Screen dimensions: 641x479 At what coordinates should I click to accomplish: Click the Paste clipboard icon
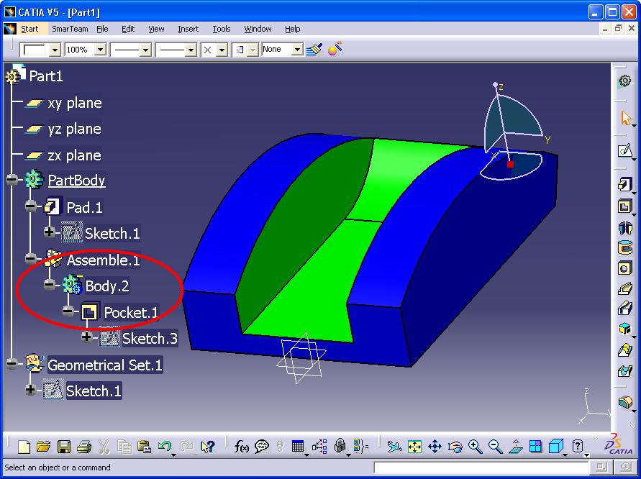[x=144, y=447]
